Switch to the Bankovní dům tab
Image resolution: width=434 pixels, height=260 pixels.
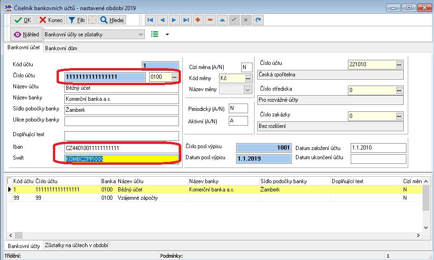[x=61, y=48]
